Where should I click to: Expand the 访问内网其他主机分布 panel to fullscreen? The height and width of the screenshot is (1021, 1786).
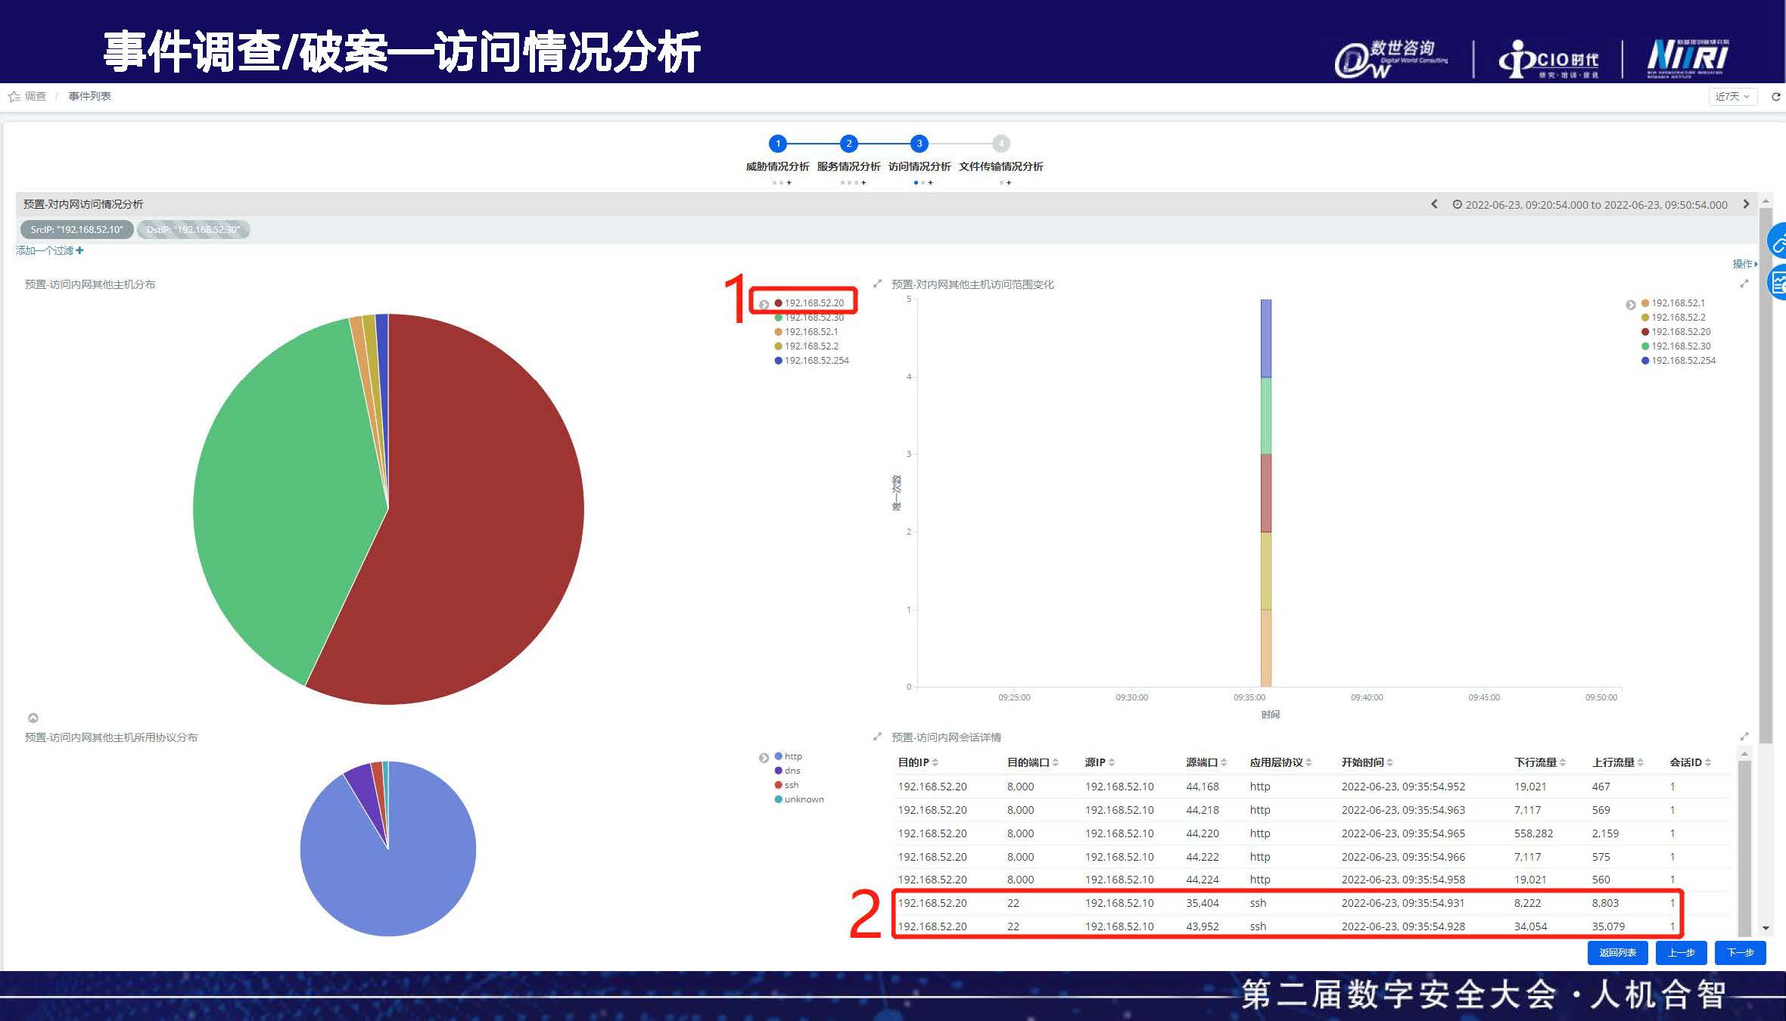click(x=877, y=284)
